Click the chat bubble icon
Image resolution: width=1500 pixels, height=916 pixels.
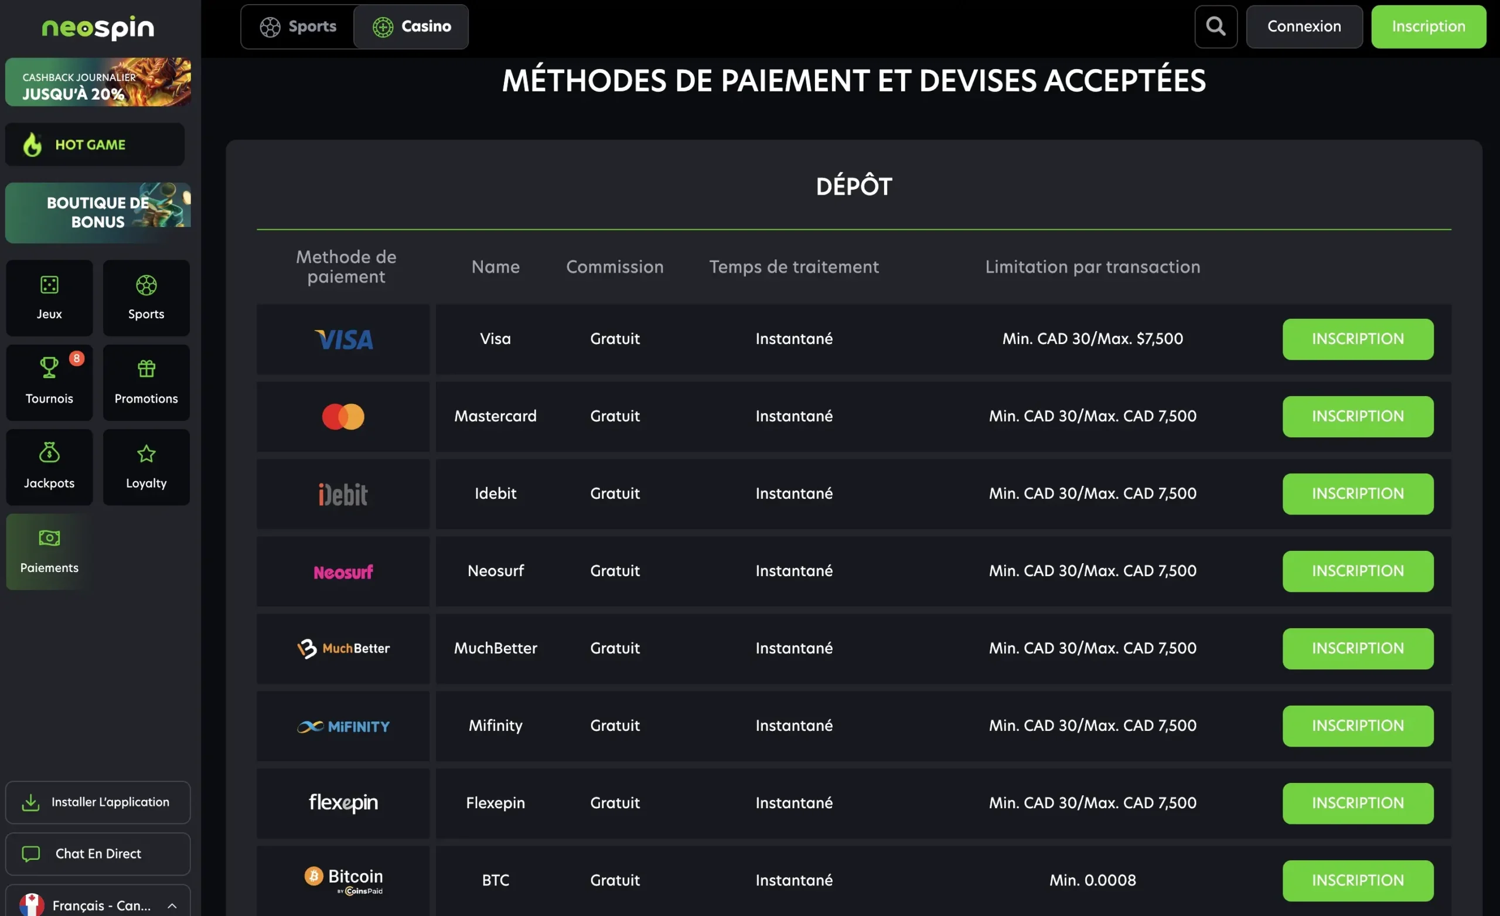point(31,854)
